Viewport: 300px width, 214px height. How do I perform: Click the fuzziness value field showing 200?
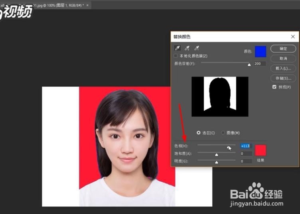pyautogui.click(x=260, y=64)
